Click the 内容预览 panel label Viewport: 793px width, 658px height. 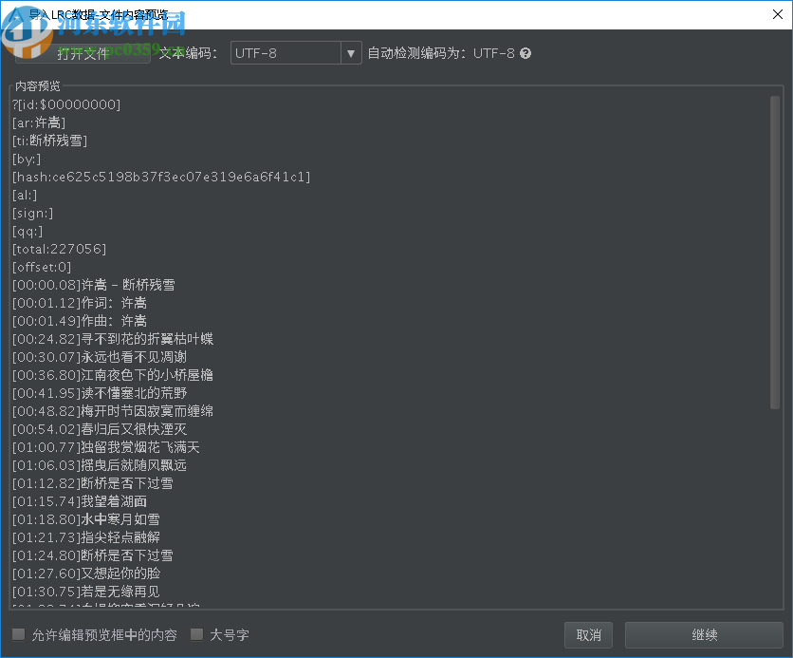tap(36, 85)
